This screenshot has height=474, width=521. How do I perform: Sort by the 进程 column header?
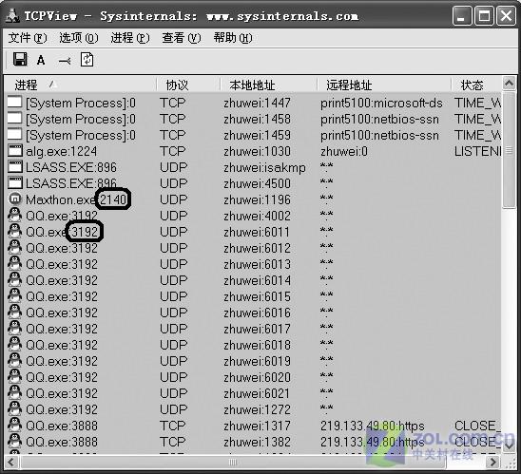[80, 85]
